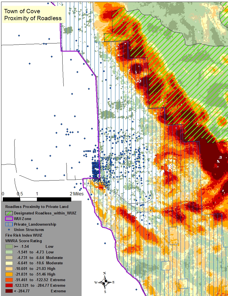
Task: Select the '-4.731 to -6.64 Moderate' swatch
Action: pyautogui.click(x=9, y=258)
